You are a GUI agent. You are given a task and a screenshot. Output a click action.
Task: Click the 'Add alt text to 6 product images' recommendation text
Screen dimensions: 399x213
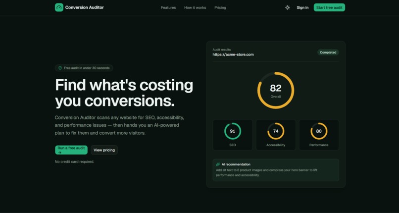[x=266, y=172]
